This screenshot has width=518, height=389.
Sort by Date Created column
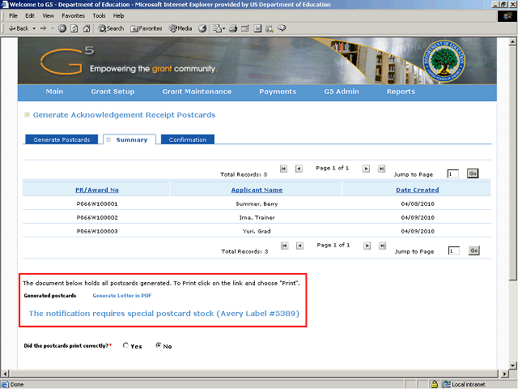coord(418,190)
